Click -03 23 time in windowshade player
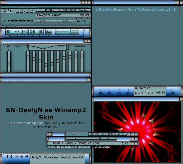183x164 pixels. [94, 134]
